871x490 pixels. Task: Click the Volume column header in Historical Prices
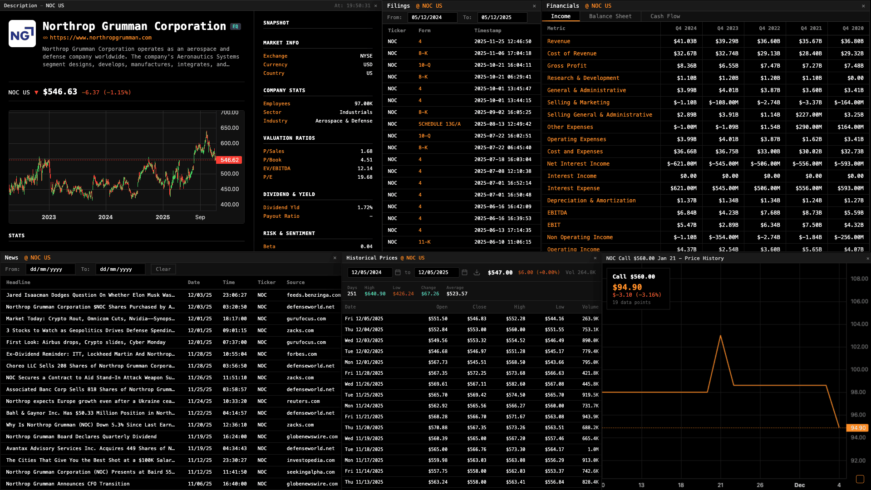(590, 307)
